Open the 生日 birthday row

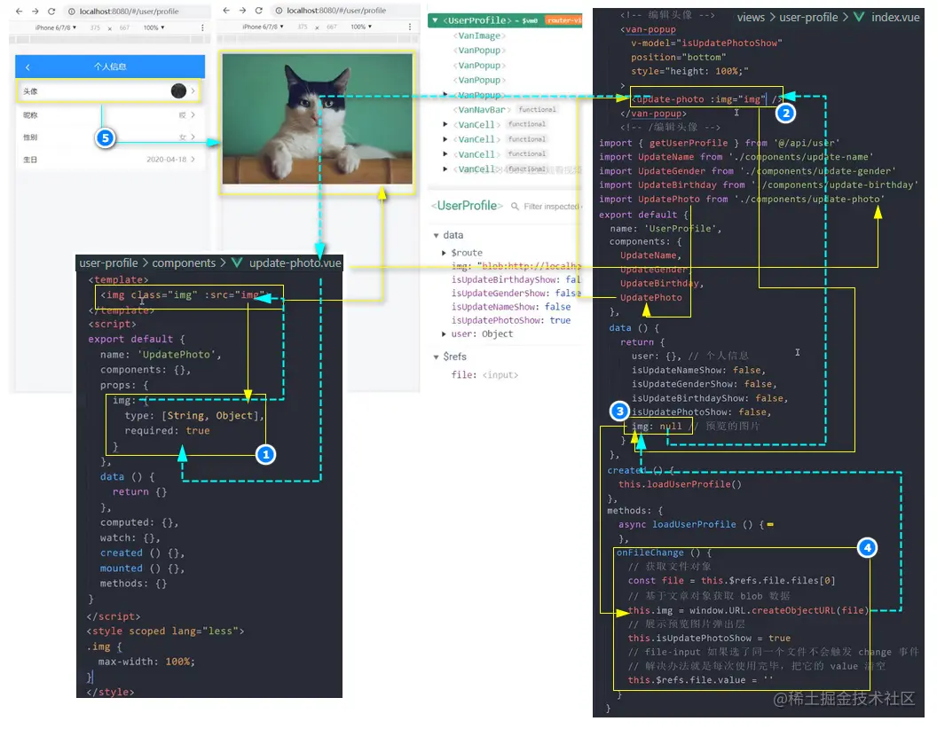tap(108, 160)
